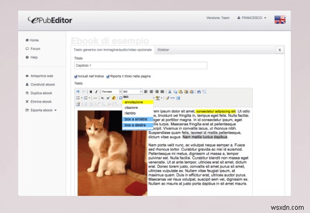The image size is (310, 213).
Task: Toggle bold formatting
Action: [x=91, y=92]
